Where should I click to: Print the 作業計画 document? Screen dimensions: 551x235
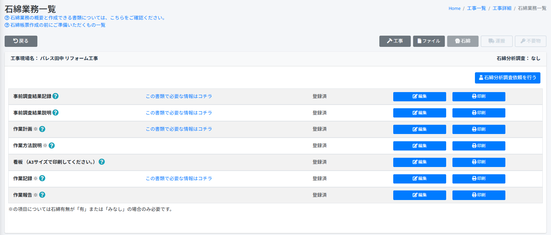tap(479, 129)
